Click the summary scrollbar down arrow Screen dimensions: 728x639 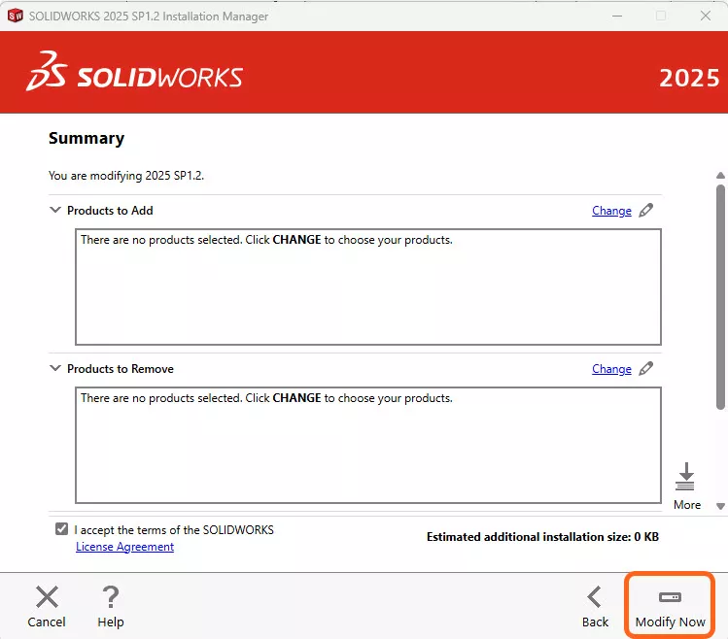tap(720, 506)
